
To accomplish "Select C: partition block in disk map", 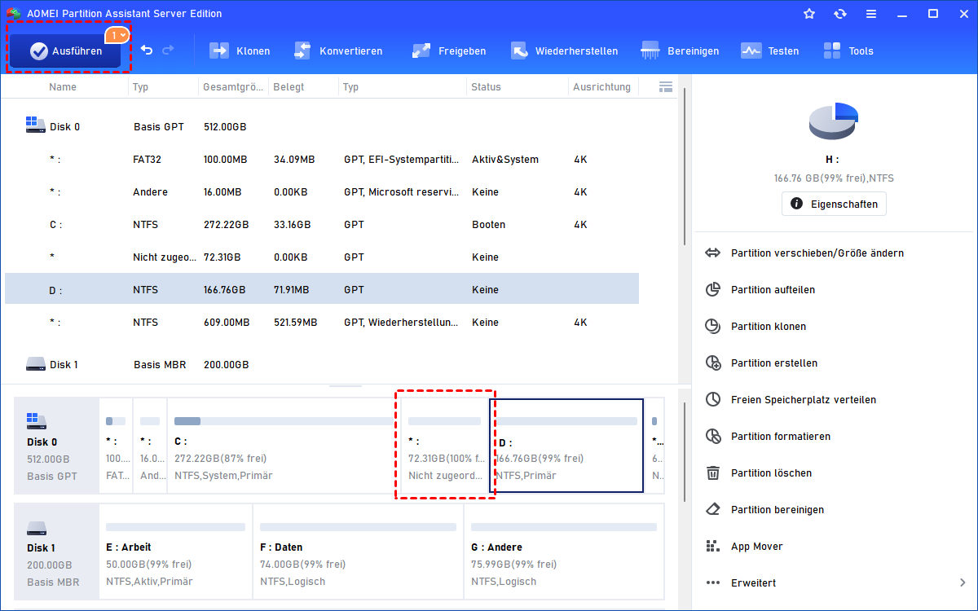I will pos(283,446).
